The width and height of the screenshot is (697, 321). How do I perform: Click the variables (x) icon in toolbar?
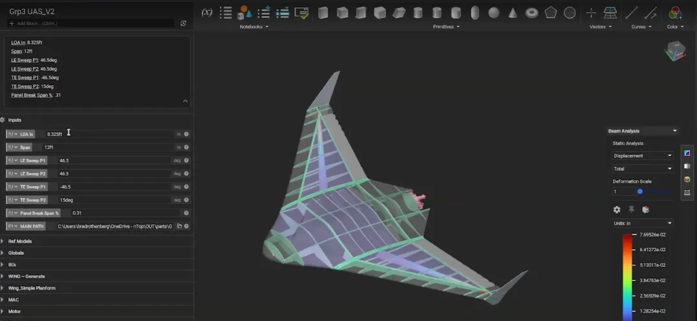207,12
